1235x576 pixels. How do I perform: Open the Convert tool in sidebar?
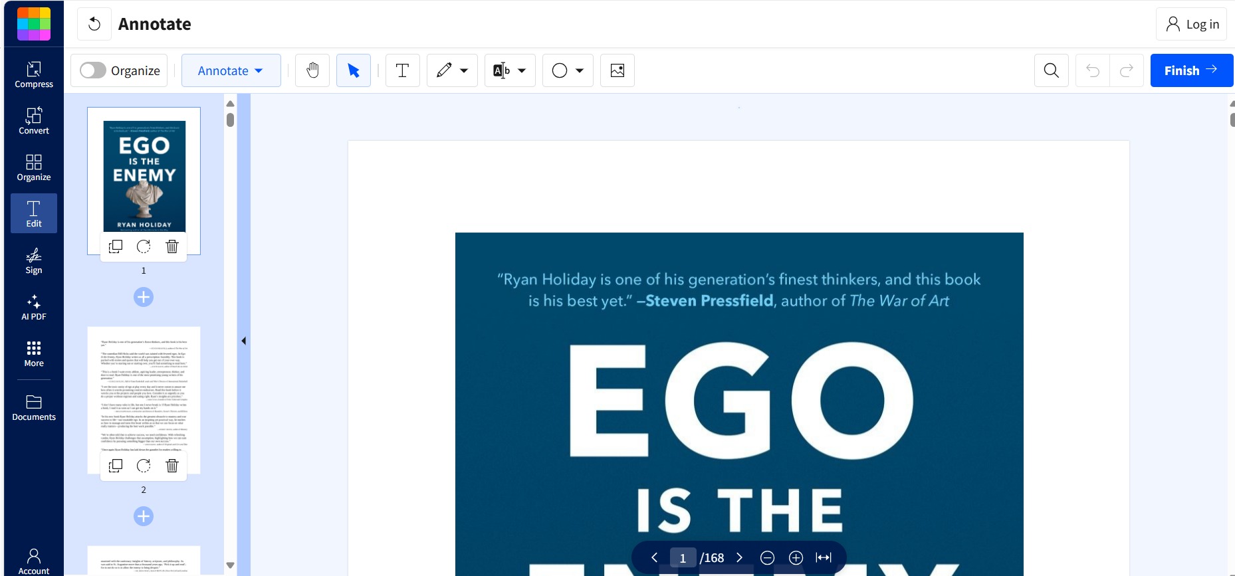pos(34,121)
